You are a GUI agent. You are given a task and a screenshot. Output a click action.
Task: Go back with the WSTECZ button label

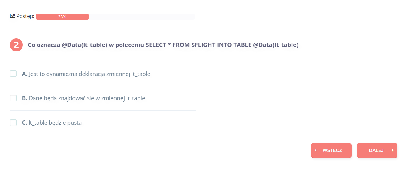tap(332, 150)
